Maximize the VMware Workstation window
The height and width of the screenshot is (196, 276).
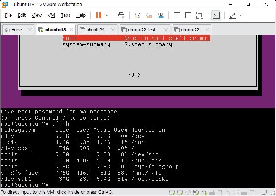(x=249, y=5)
